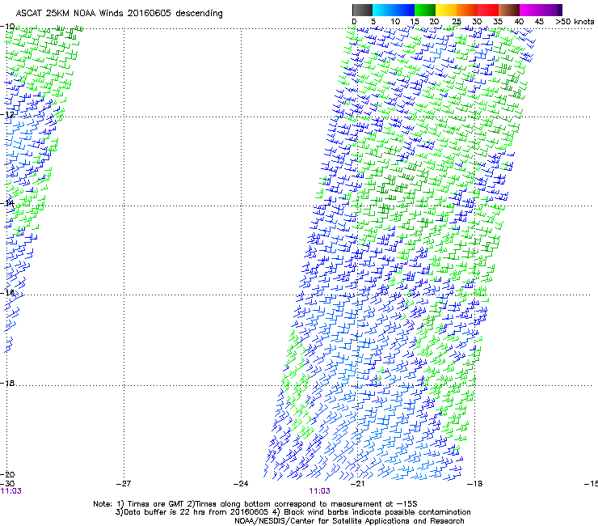Click the '-10' latitude label on the left axis

coord(7,26)
